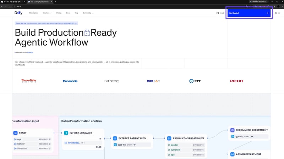Click gpt-4o model icon in RECOMMEND DEPARTMENT
284x159 pixels.
pyautogui.click(x=233, y=136)
